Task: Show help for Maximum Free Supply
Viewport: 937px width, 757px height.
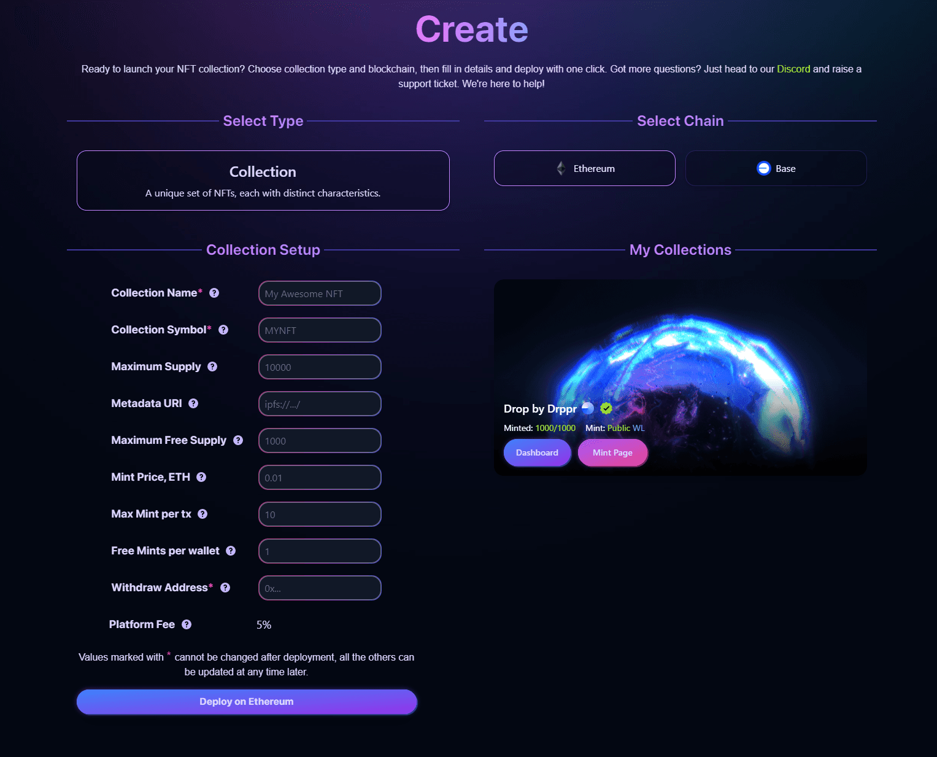Action: 238,441
